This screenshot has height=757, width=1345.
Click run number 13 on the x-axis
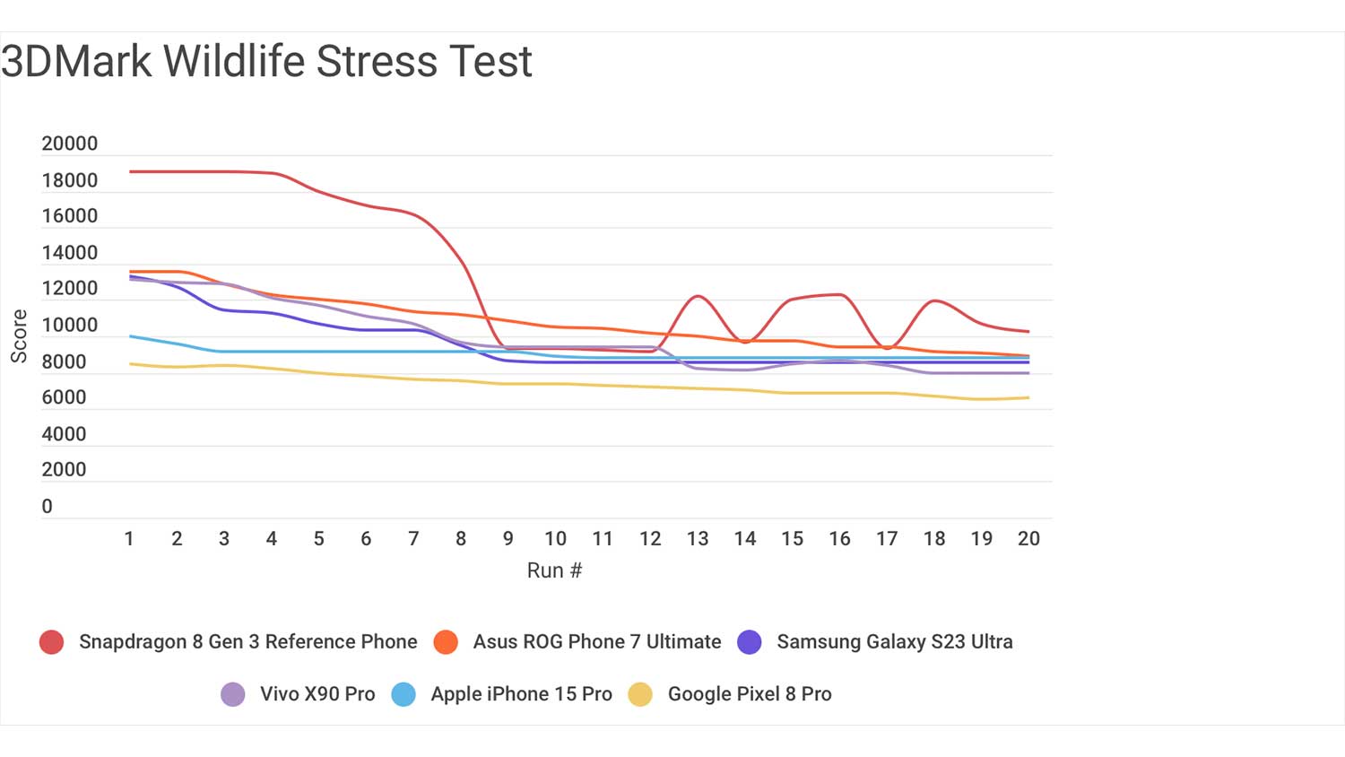pos(698,539)
